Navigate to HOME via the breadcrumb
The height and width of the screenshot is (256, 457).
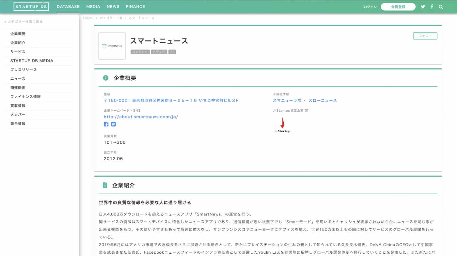[88, 18]
